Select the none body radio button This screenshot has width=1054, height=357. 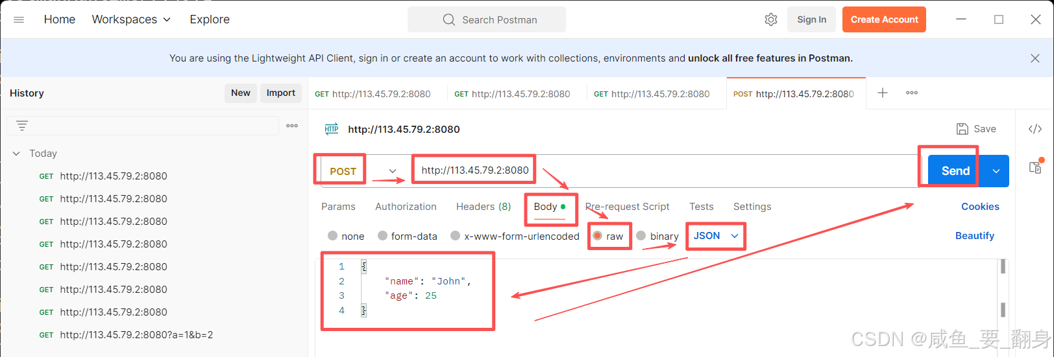tap(333, 236)
